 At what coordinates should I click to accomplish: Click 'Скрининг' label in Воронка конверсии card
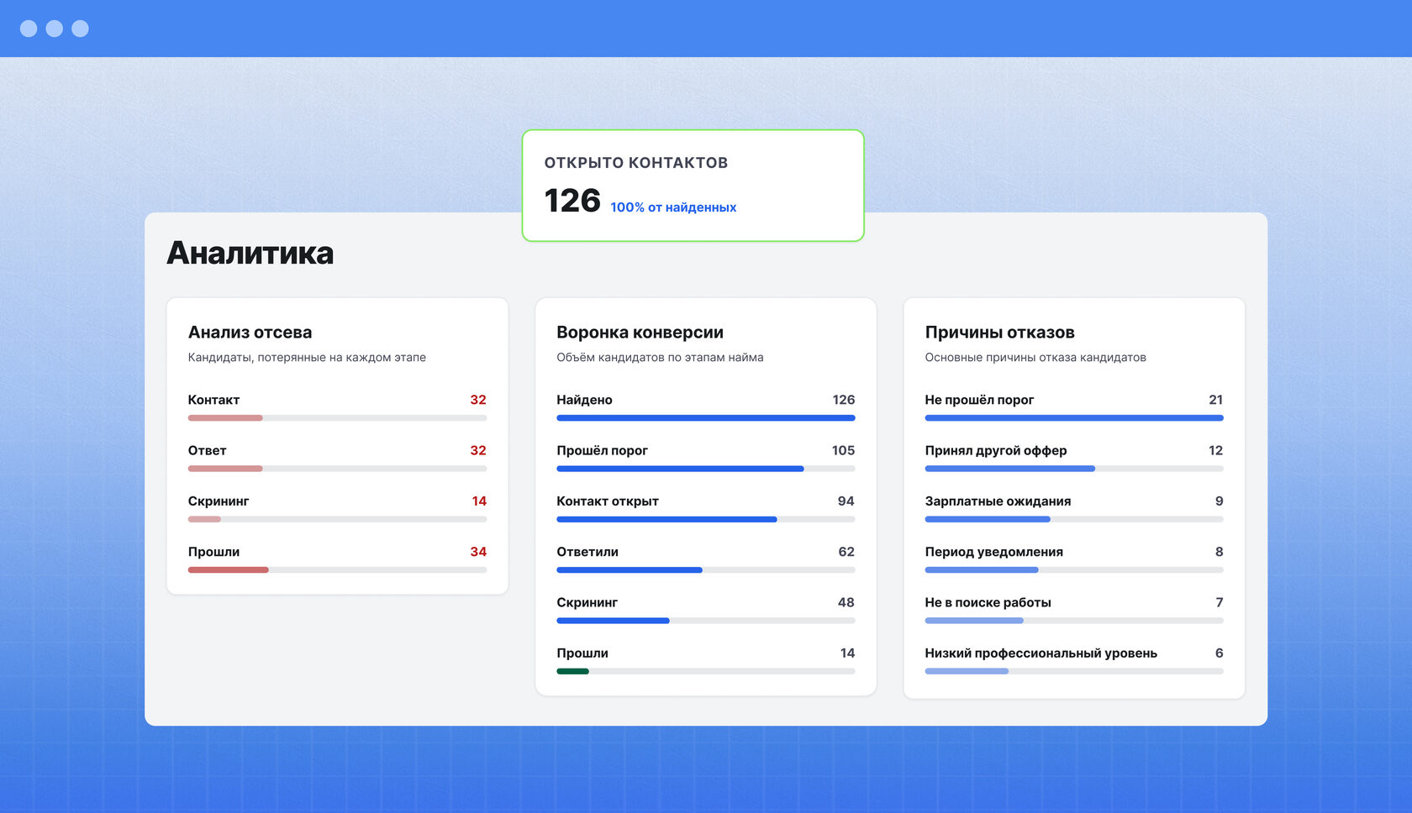coord(587,602)
